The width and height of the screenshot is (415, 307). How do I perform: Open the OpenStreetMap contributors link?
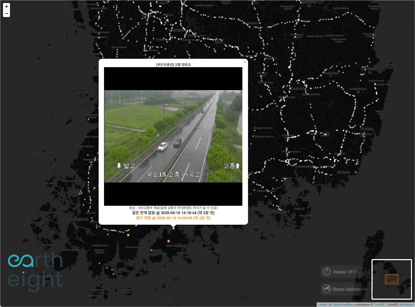click(343, 304)
